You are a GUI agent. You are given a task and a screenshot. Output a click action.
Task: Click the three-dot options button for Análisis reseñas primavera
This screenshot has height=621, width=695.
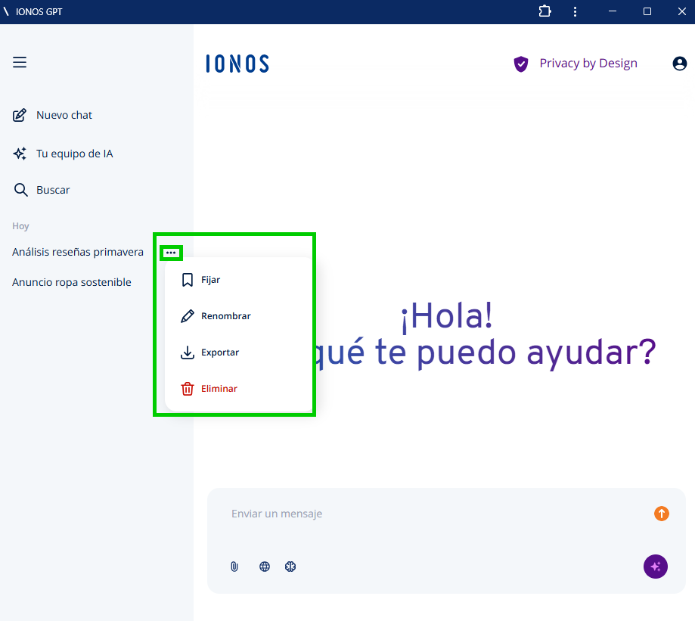(x=171, y=253)
